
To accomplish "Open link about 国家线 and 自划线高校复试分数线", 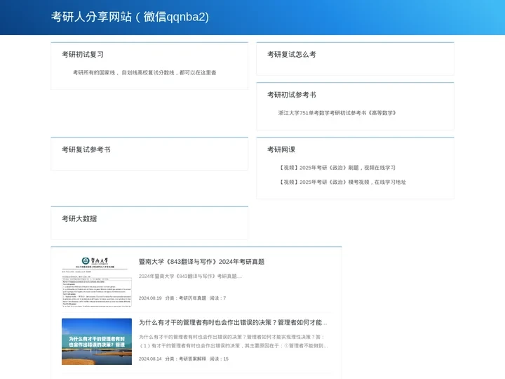I will tap(144, 72).
